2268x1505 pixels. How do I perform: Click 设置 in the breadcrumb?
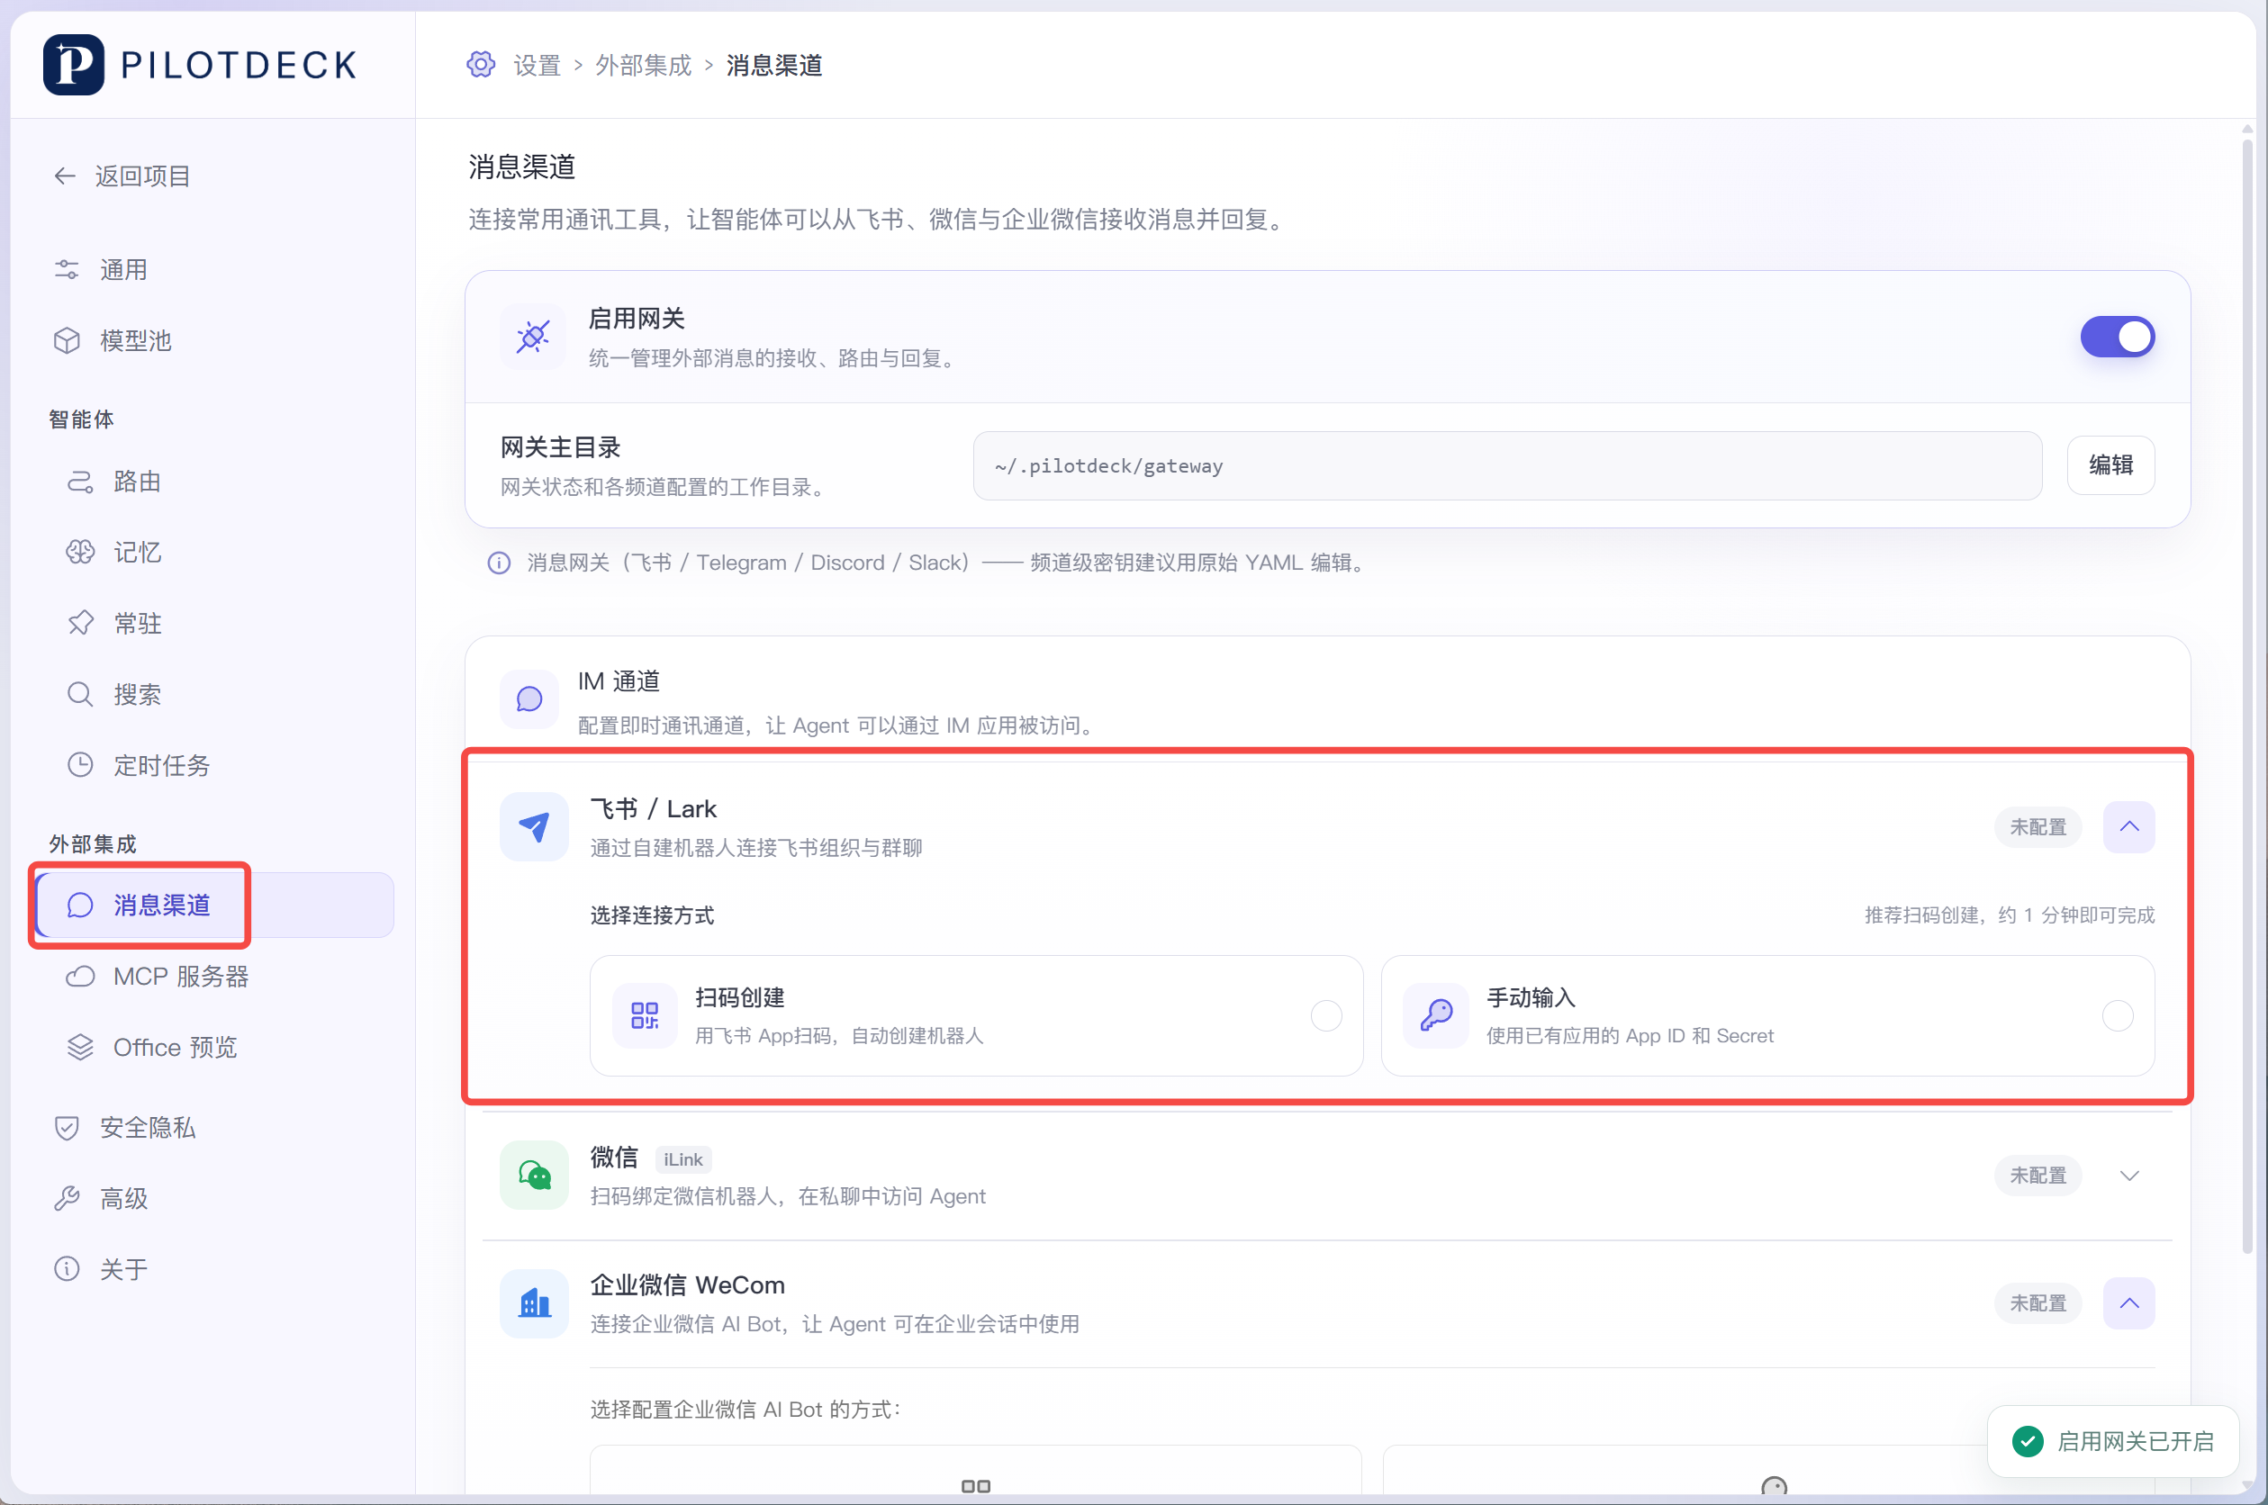pos(537,66)
